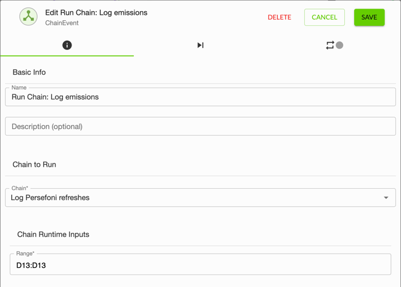Viewport: 401px width, 287px height.
Task: Click the gray status dot beside repeat icon
Action: point(339,45)
